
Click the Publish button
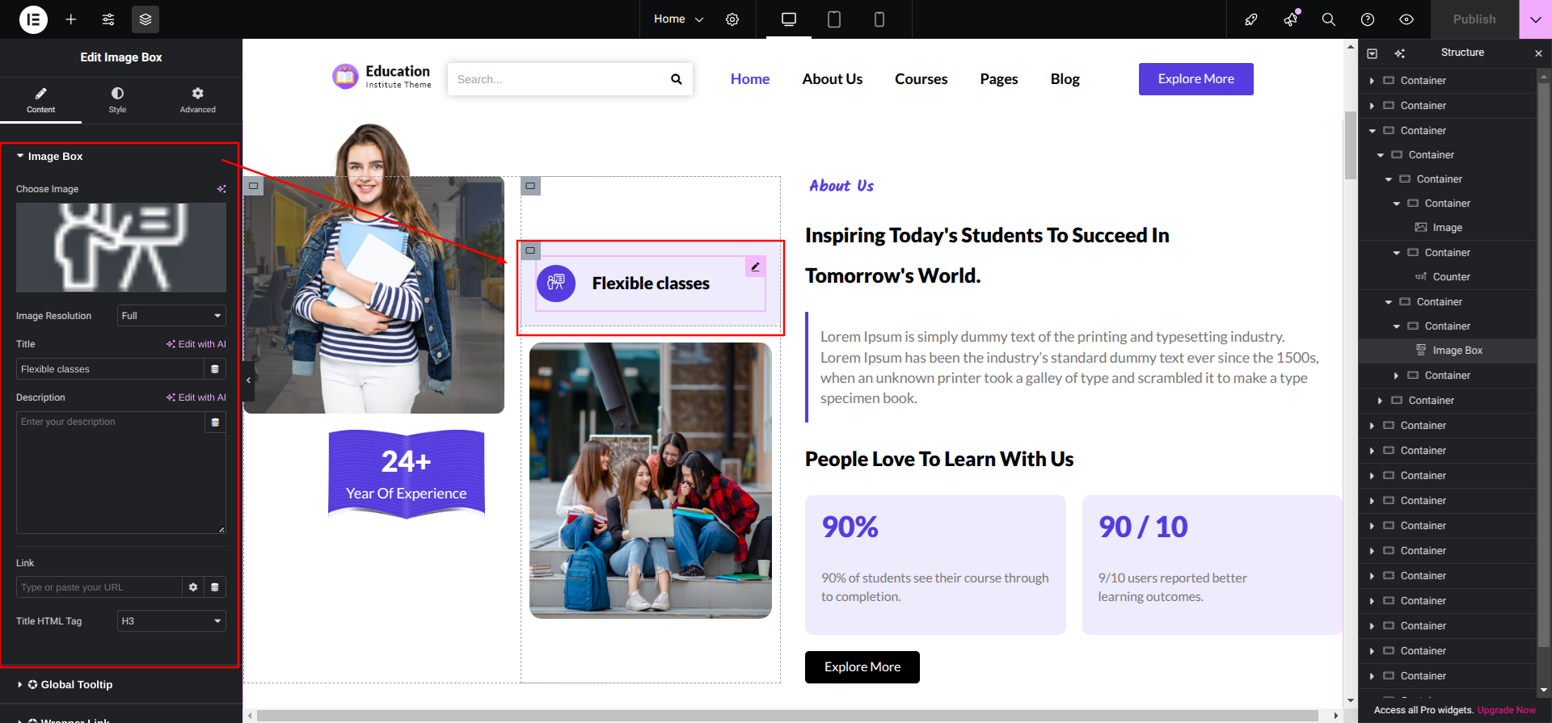[x=1474, y=19]
